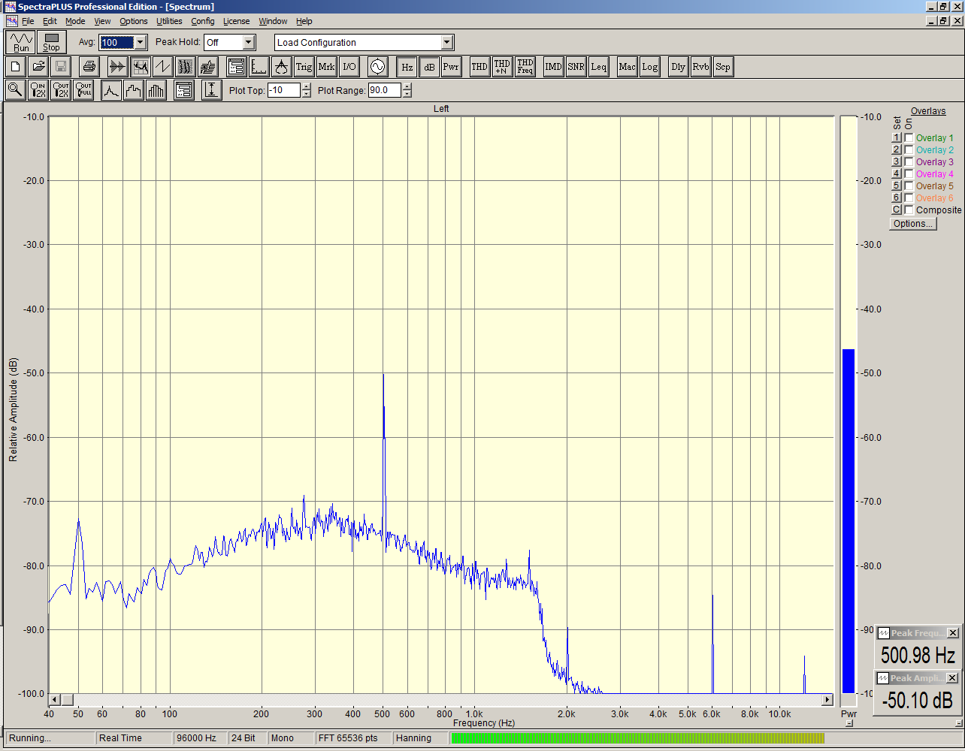Click the Zoom Out Full icon
The width and height of the screenshot is (965, 751).
click(83, 90)
